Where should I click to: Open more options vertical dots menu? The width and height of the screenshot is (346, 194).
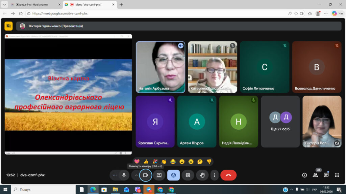pos(214,175)
